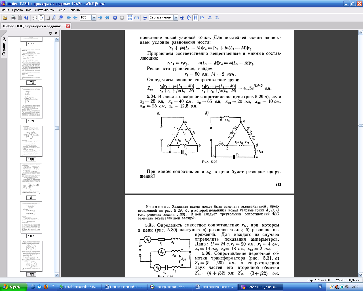
Task: Click the Print icon in toolbar
Action: click(x=13, y=18)
